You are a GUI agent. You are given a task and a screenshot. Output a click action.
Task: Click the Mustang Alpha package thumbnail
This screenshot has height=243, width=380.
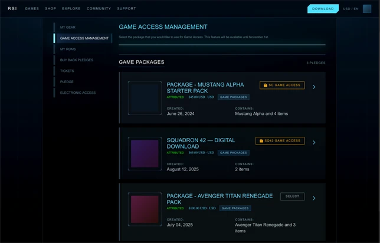click(x=145, y=98)
